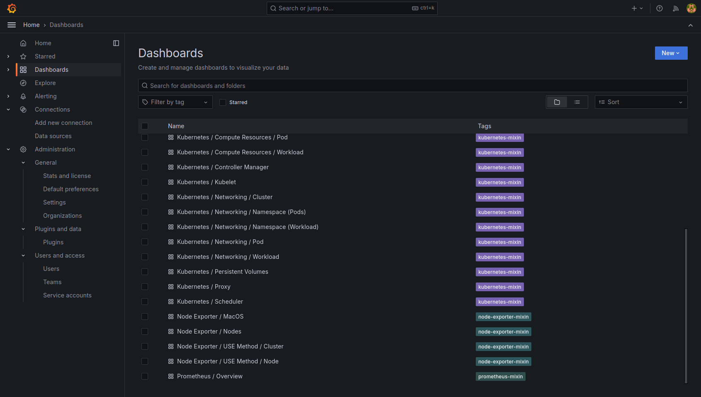Click the Search for dashboards and folders field
Screen dimensions: 701x397
[x=413, y=85]
